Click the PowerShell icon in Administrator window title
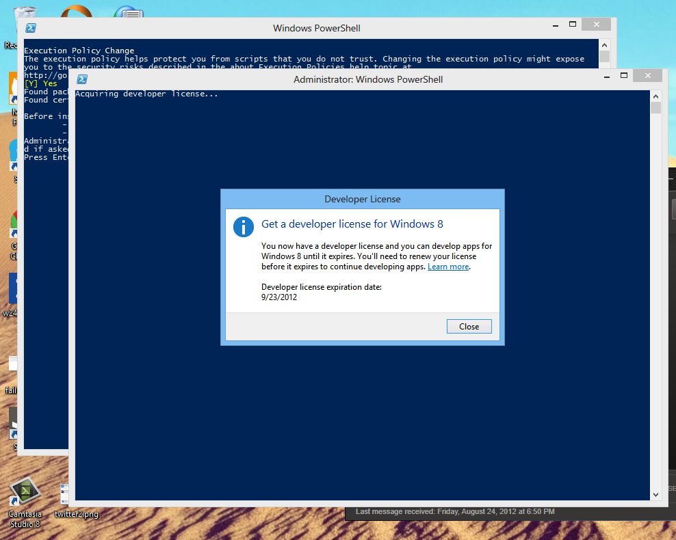The image size is (676, 540). coord(82,79)
